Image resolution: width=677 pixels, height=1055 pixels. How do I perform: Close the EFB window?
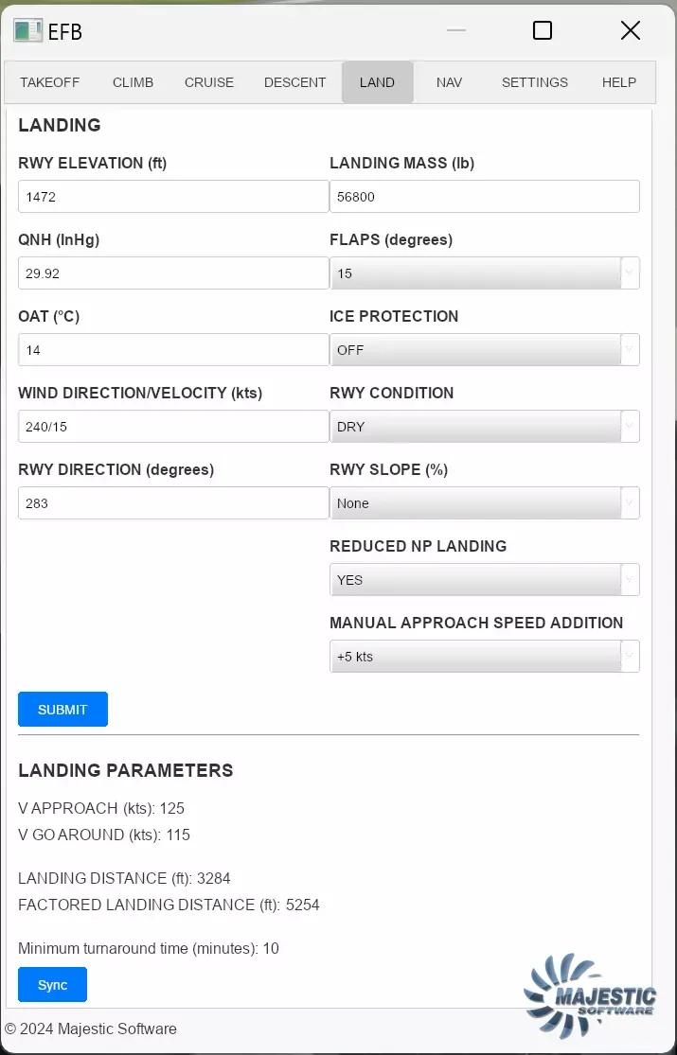coord(631,30)
